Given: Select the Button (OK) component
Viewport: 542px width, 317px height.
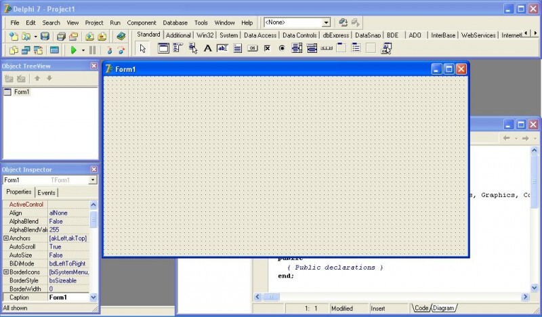Looking at the screenshot, I should click(252, 48).
